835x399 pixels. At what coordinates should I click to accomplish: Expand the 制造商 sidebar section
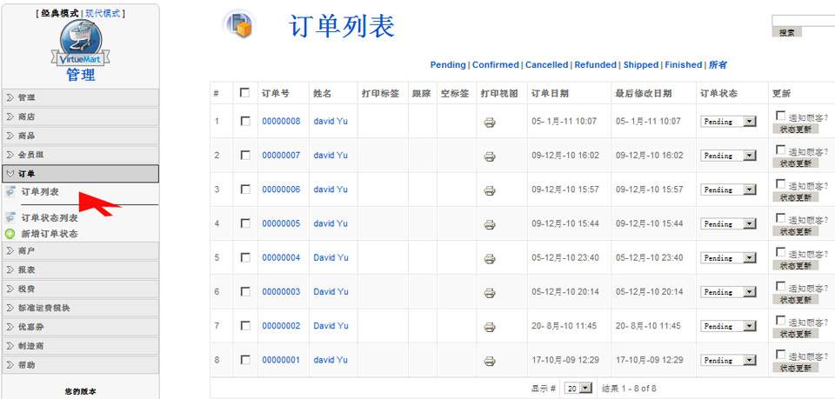click(x=80, y=346)
